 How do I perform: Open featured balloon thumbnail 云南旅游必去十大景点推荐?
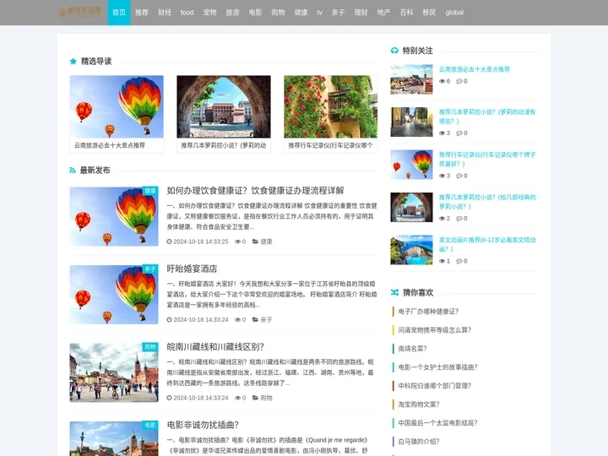(117, 106)
